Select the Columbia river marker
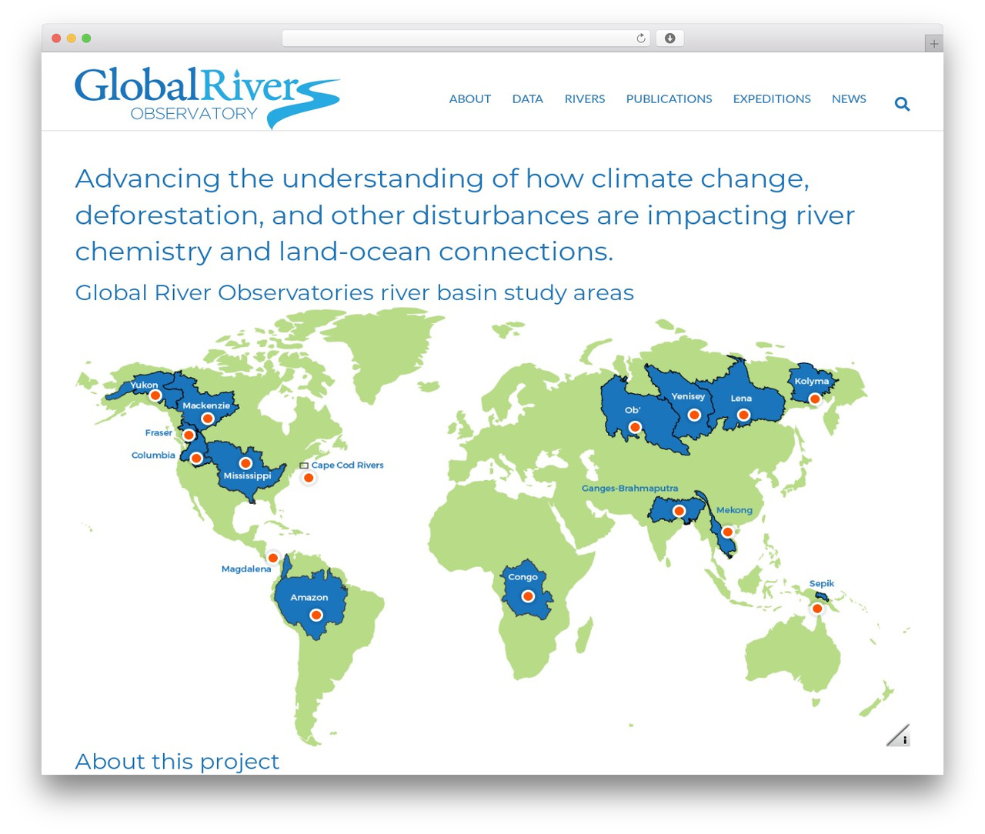This screenshot has height=834, width=985. pyautogui.click(x=196, y=459)
